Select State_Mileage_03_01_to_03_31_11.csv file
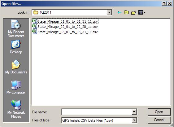 pyautogui.click(x=65, y=32)
